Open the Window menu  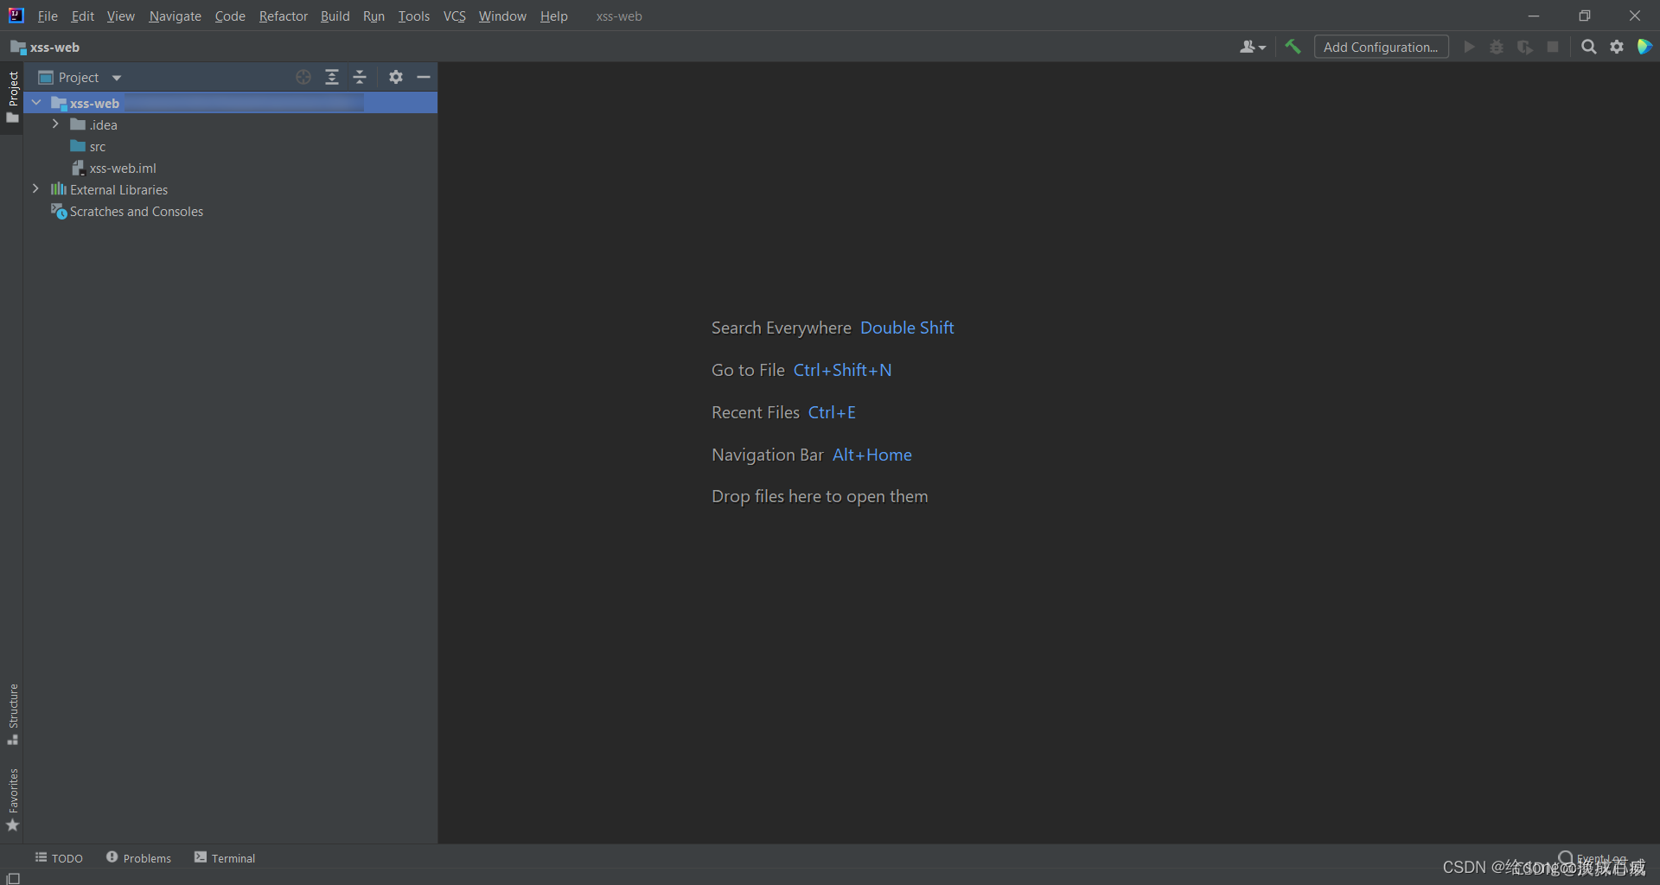point(502,16)
